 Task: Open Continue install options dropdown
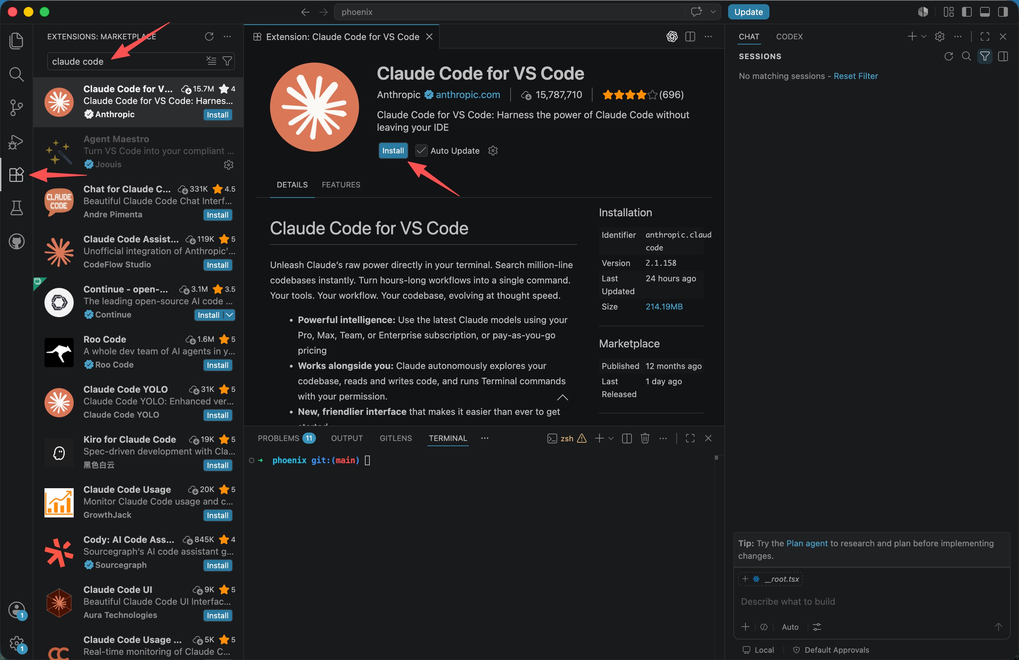click(230, 315)
